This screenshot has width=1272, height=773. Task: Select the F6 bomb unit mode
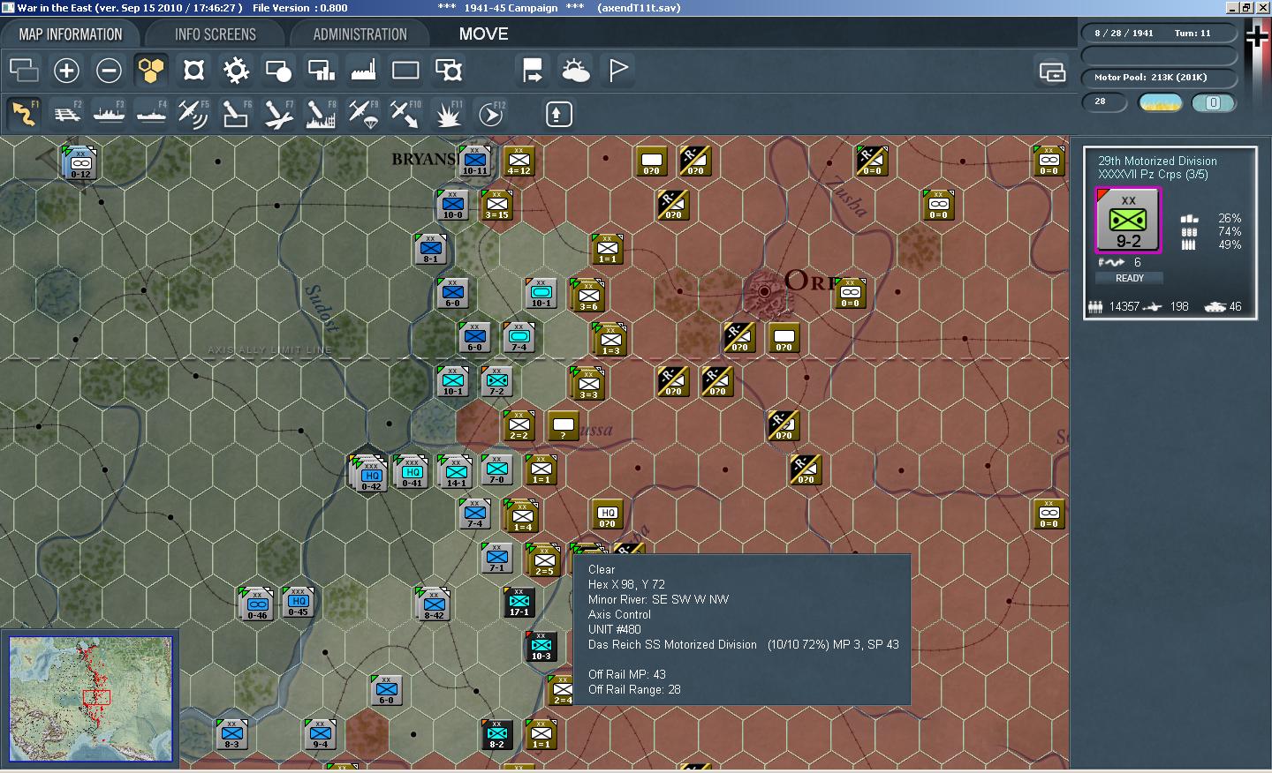(236, 114)
